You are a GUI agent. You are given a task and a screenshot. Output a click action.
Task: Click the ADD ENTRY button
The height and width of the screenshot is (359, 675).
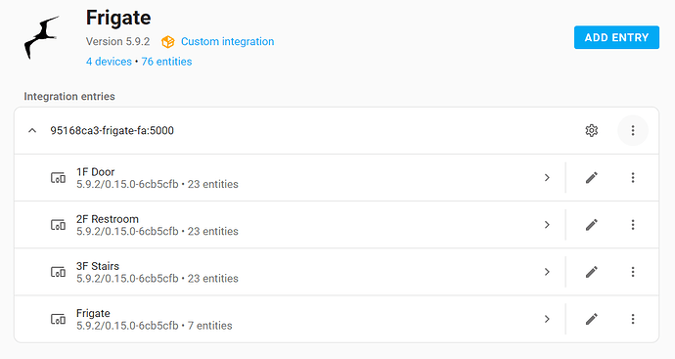pos(616,37)
